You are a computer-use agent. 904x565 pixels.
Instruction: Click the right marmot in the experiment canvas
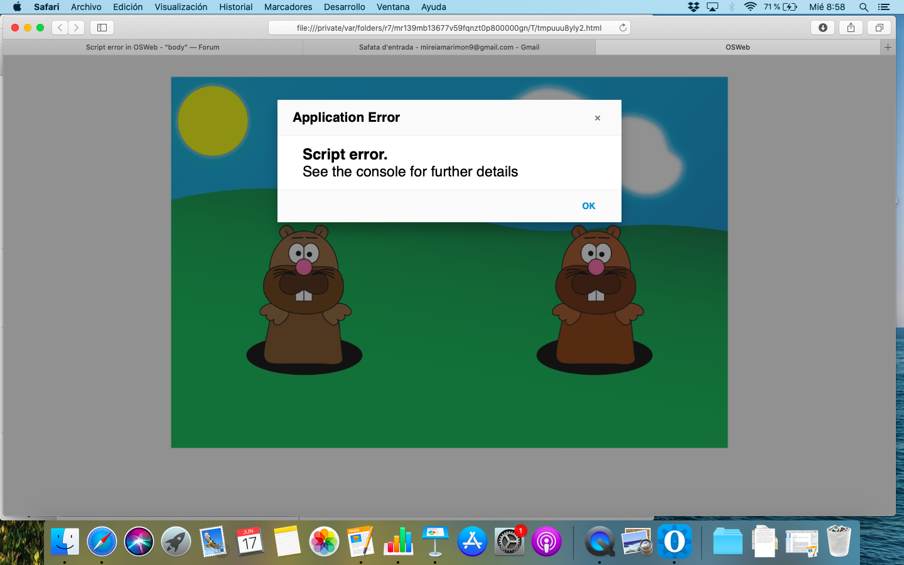[x=596, y=295]
